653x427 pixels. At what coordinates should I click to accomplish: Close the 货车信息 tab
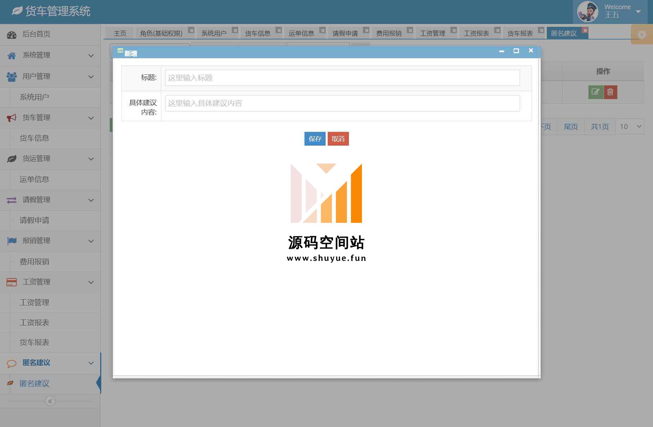click(x=279, y=30)
